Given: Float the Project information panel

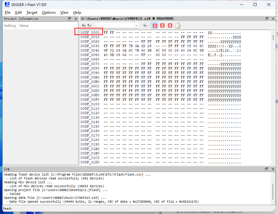Looking at the screenshot, I should click(69, 19).
